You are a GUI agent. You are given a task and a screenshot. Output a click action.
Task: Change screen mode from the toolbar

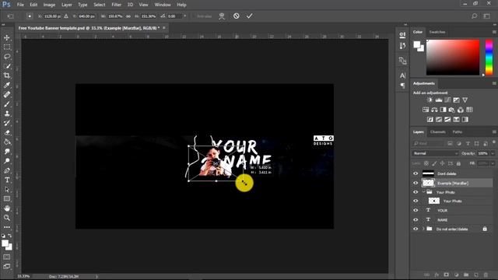[x=7, y=266]
